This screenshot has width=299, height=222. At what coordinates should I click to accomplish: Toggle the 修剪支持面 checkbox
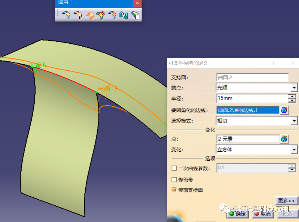click(174, 190)
